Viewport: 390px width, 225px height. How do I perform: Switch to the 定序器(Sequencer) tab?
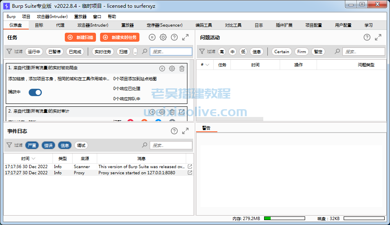coord(164,25)
